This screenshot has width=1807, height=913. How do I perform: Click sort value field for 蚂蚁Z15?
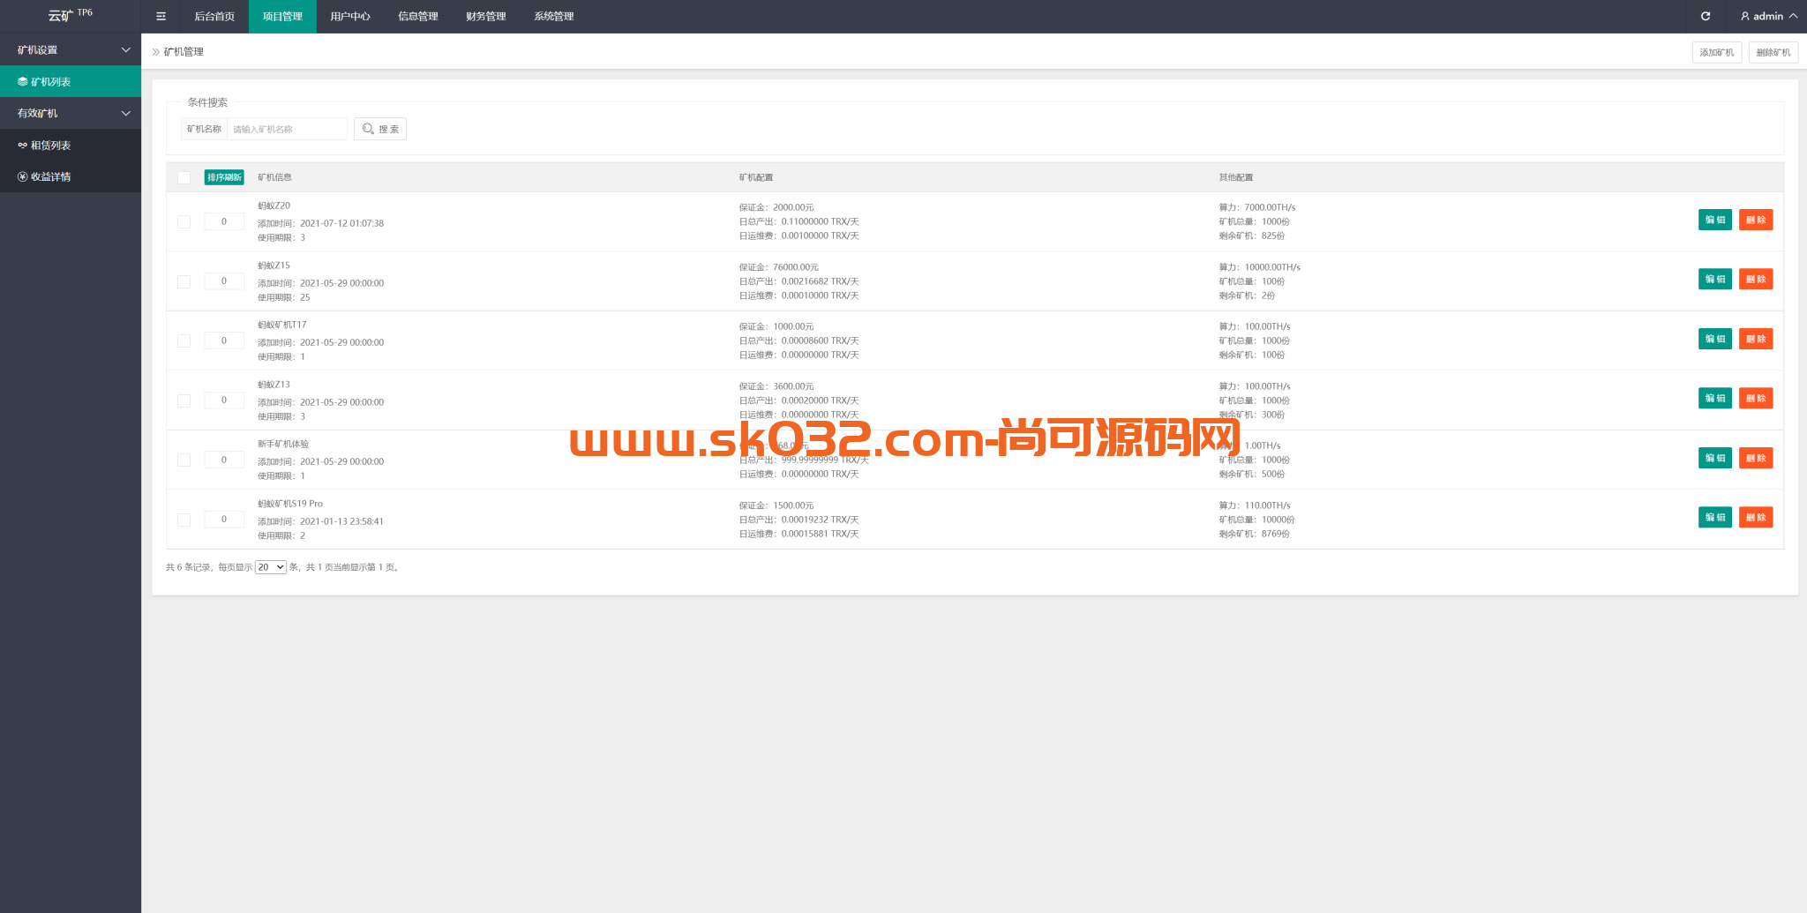click(x=224, y=281)
